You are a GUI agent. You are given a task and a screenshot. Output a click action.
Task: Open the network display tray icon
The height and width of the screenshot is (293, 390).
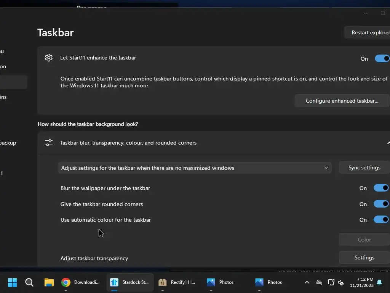coord(331,282)
